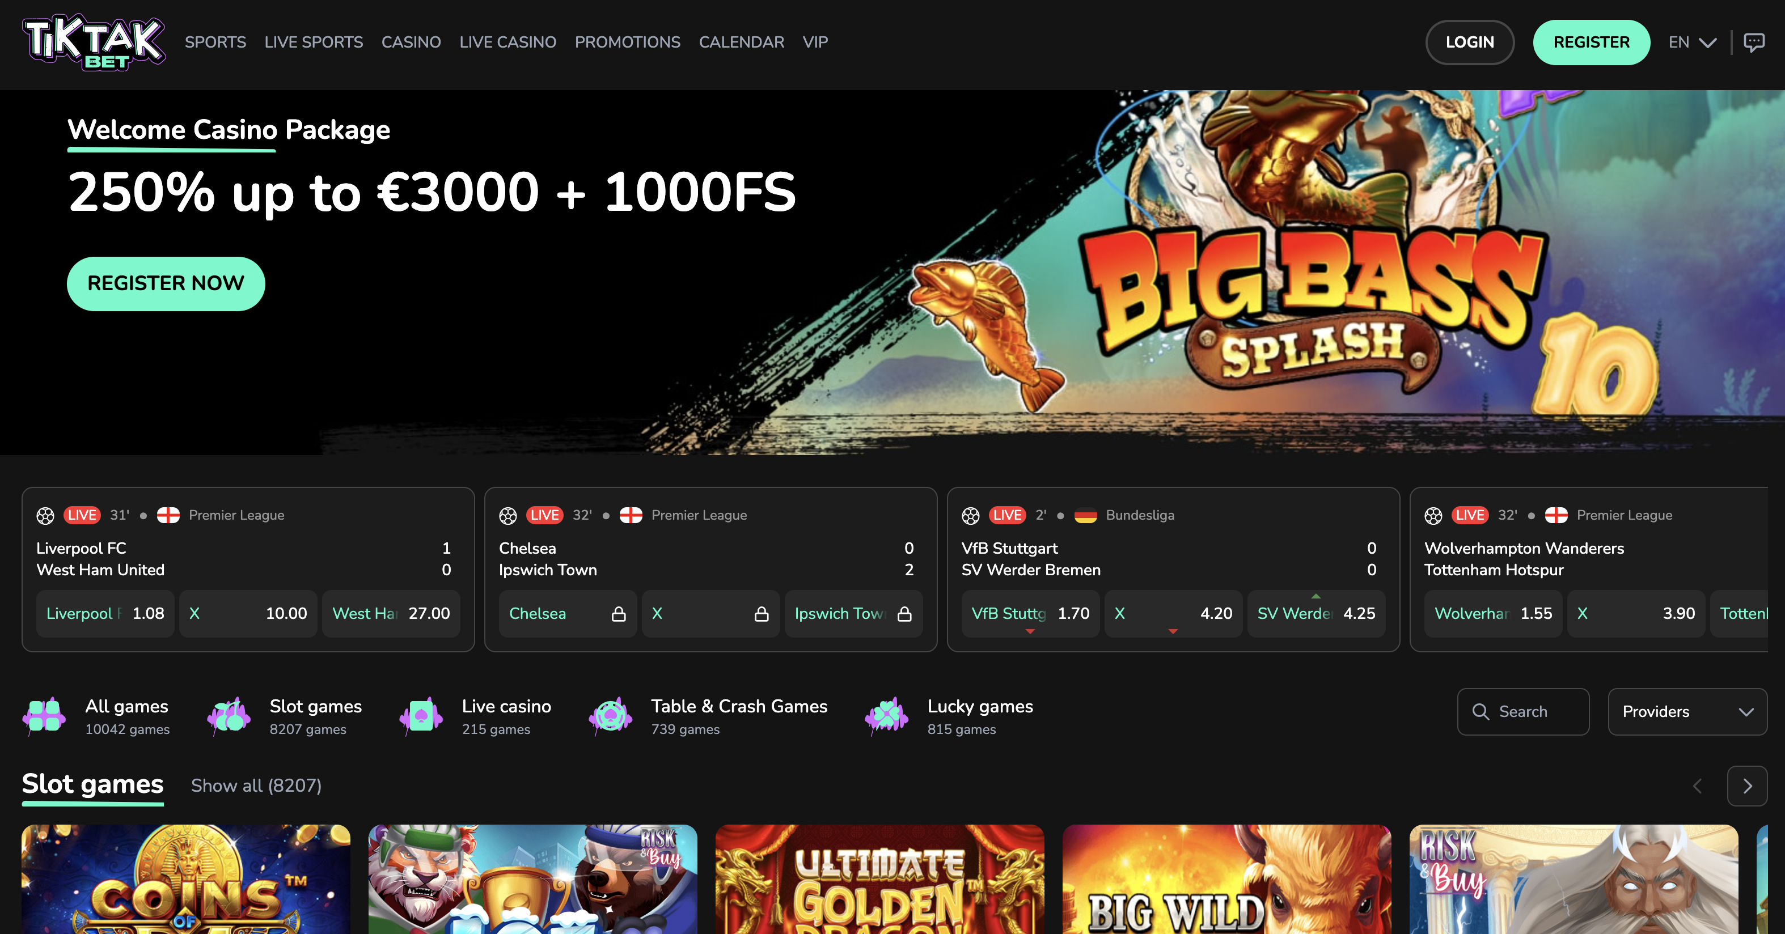This screenshot has height=934, width=1785.
Task: Open the VIP page
Action: (x=815, y=43)
